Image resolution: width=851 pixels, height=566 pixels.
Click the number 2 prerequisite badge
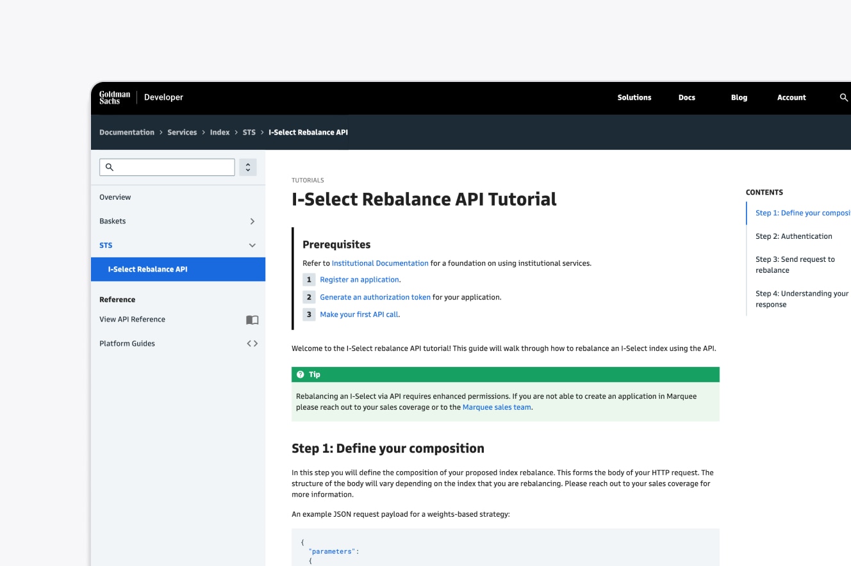click(x=309, y=297)
